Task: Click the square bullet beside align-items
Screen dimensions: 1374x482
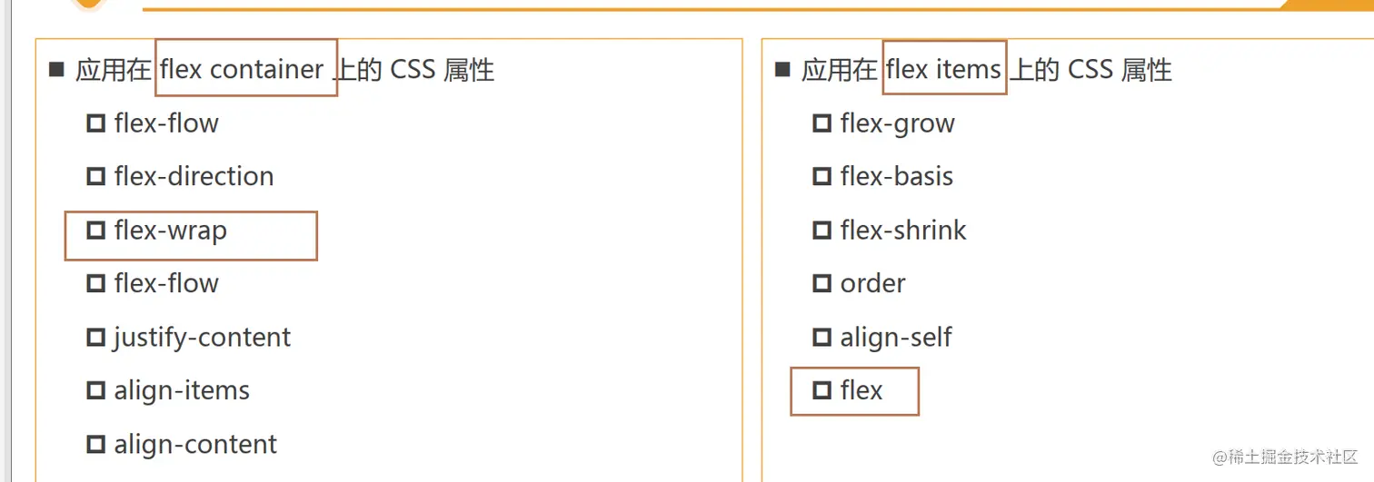Action: tap(95, 391)
